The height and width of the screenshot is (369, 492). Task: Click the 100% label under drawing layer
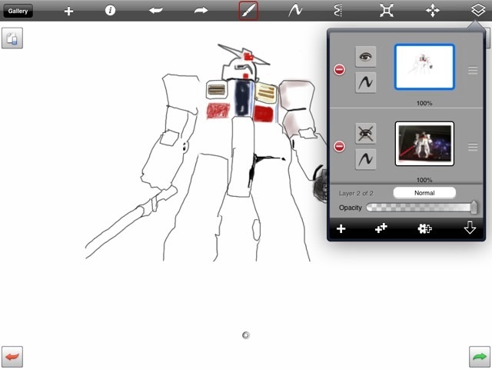tap(424, 103)
